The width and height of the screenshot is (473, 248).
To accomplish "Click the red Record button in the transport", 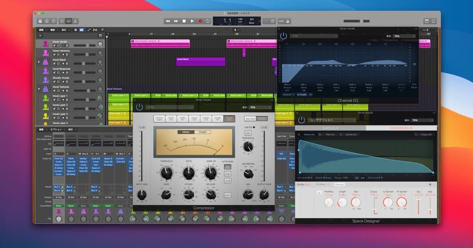I will click(201, 21).
